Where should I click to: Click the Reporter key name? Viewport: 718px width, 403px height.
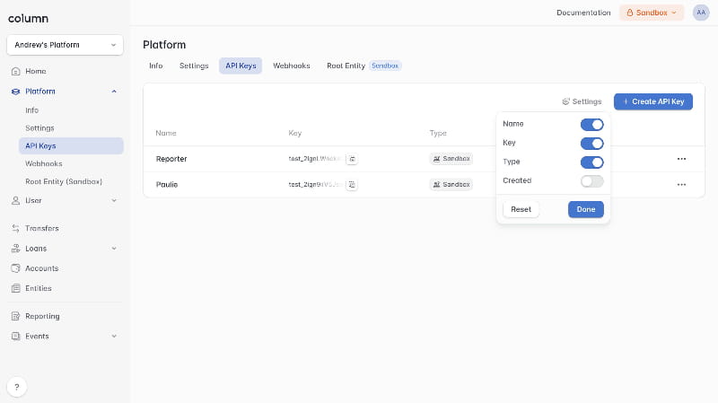pyautogui.click(x=171, y=159)
